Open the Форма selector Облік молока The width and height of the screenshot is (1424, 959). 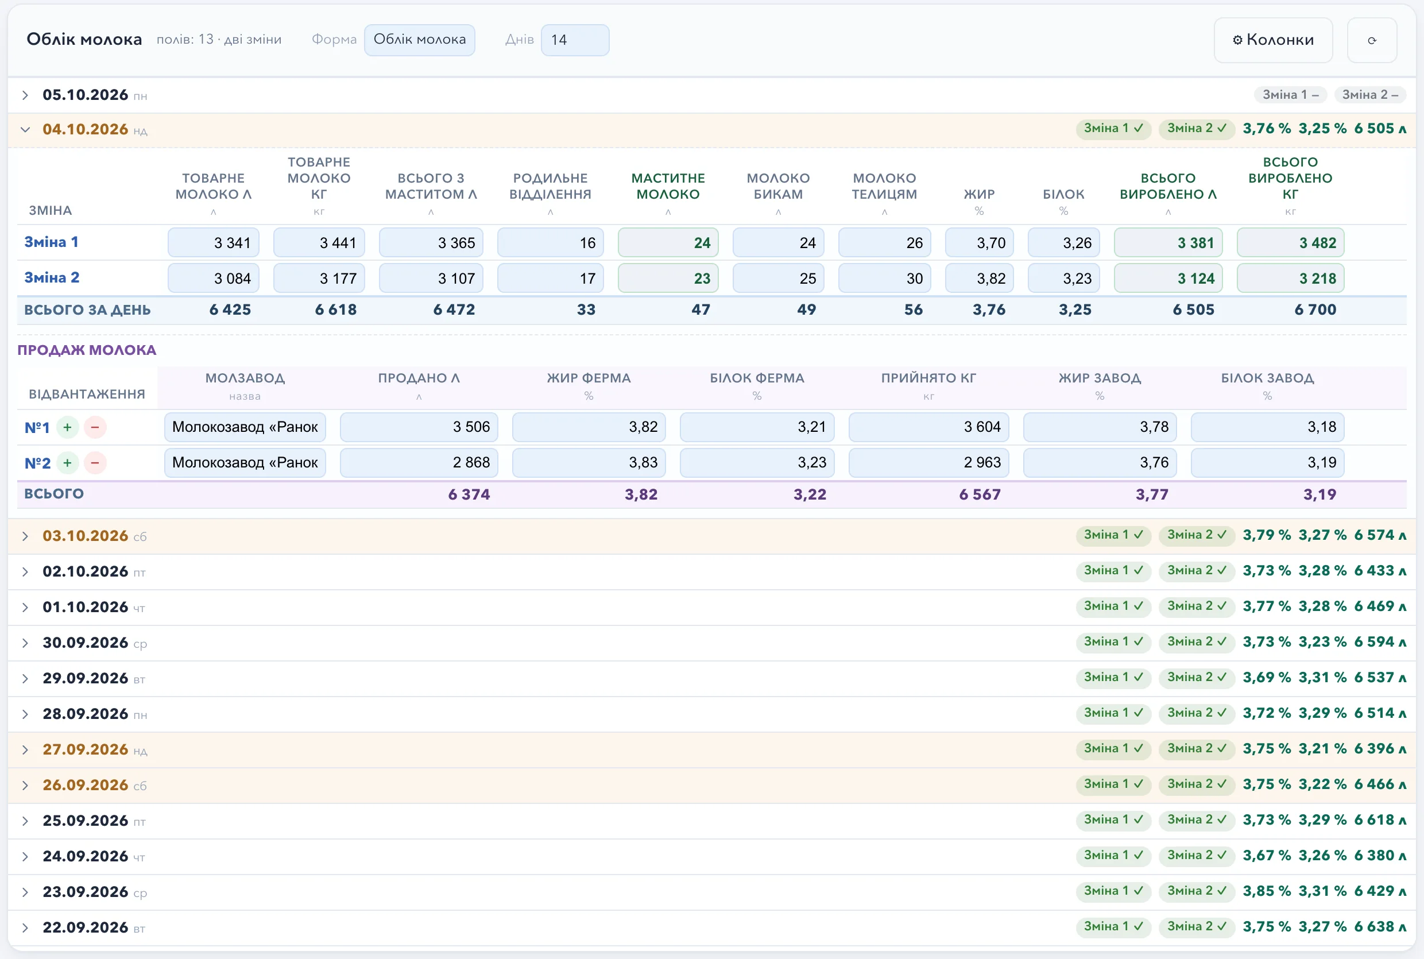pyautogui.click(x=419, y=40)
